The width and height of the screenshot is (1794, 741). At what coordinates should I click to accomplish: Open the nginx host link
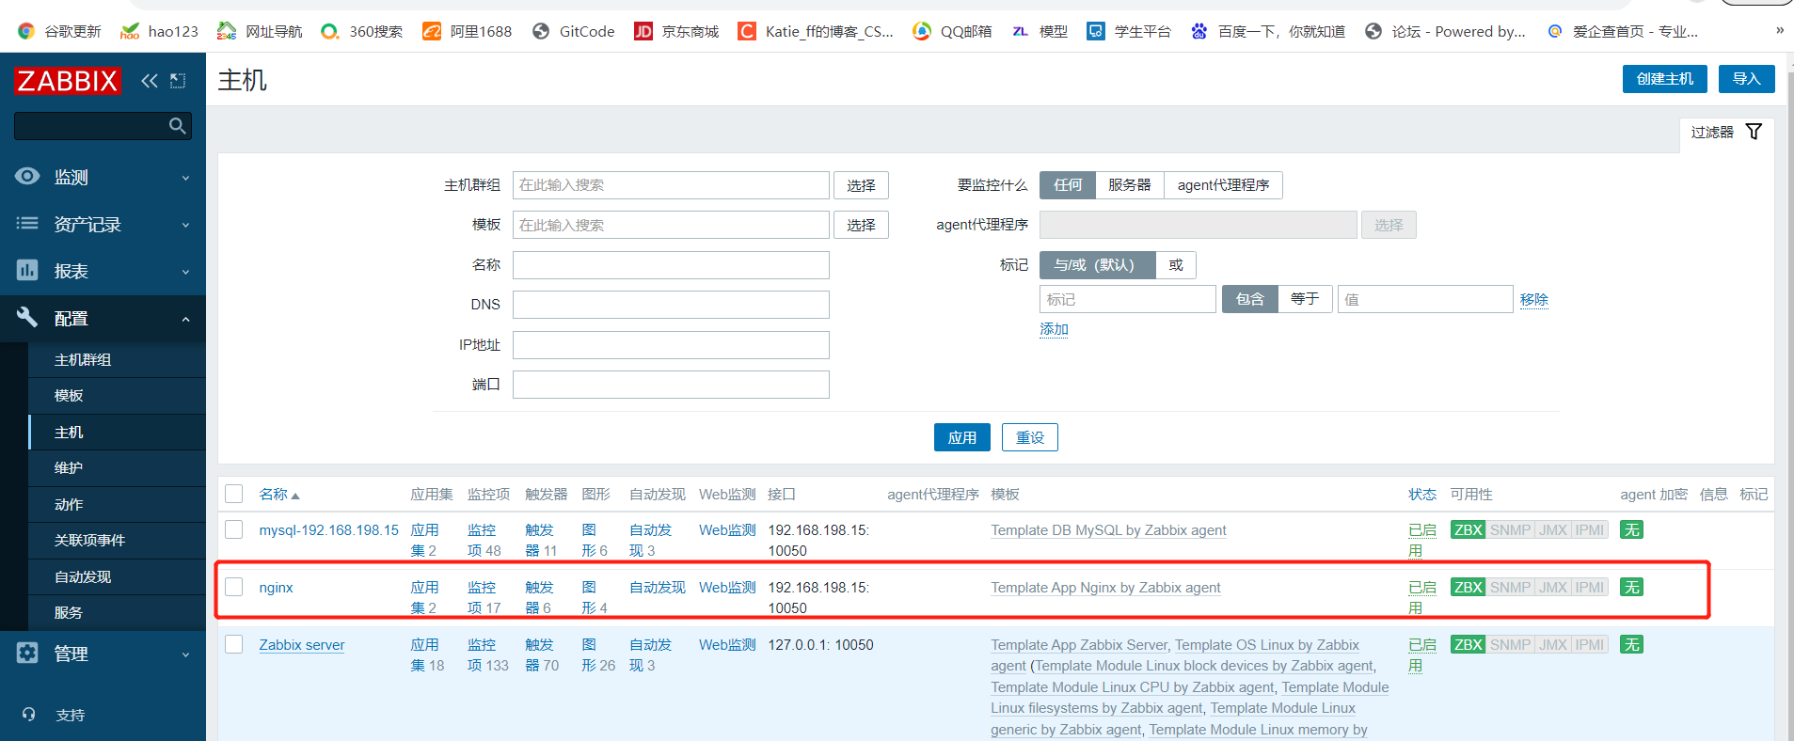pyautogui.click(x=276, y=587)
